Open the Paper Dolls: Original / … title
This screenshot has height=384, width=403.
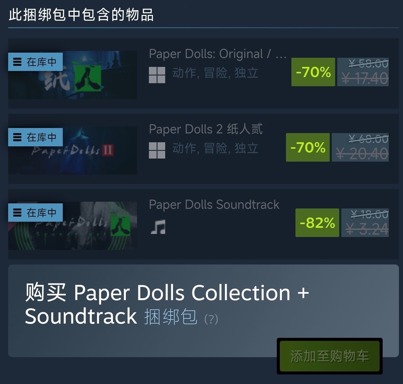point(218,54)
